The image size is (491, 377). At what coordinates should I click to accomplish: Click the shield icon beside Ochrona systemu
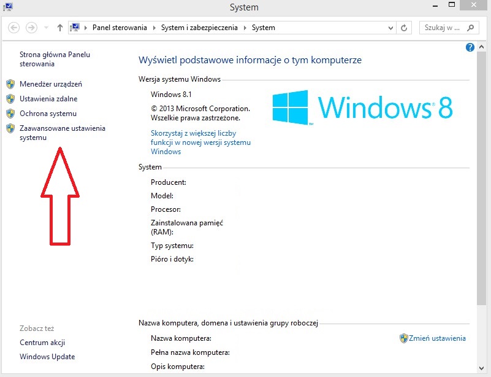pos(10,114)
